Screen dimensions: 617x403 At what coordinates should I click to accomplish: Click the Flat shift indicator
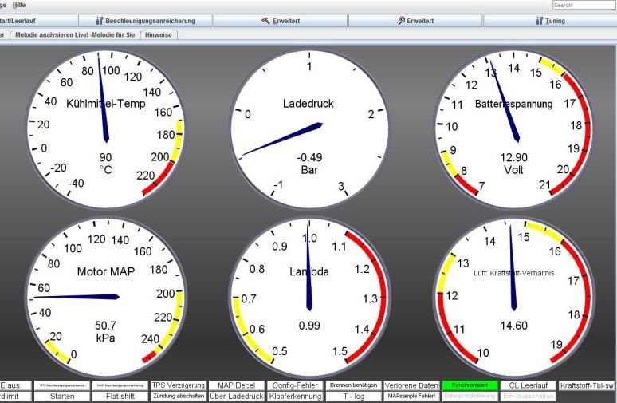[x=120, y=396]
